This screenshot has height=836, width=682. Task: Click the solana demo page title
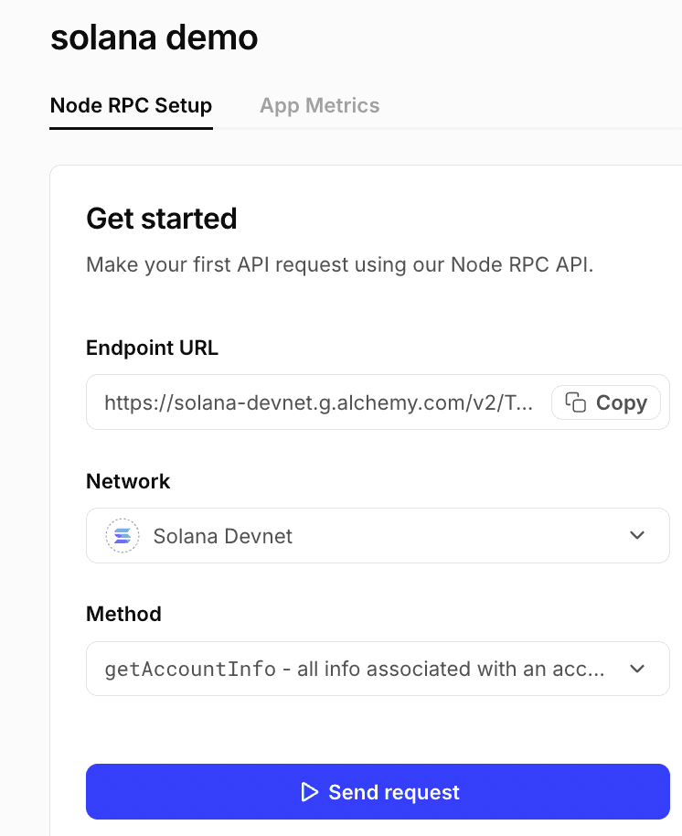154,38
